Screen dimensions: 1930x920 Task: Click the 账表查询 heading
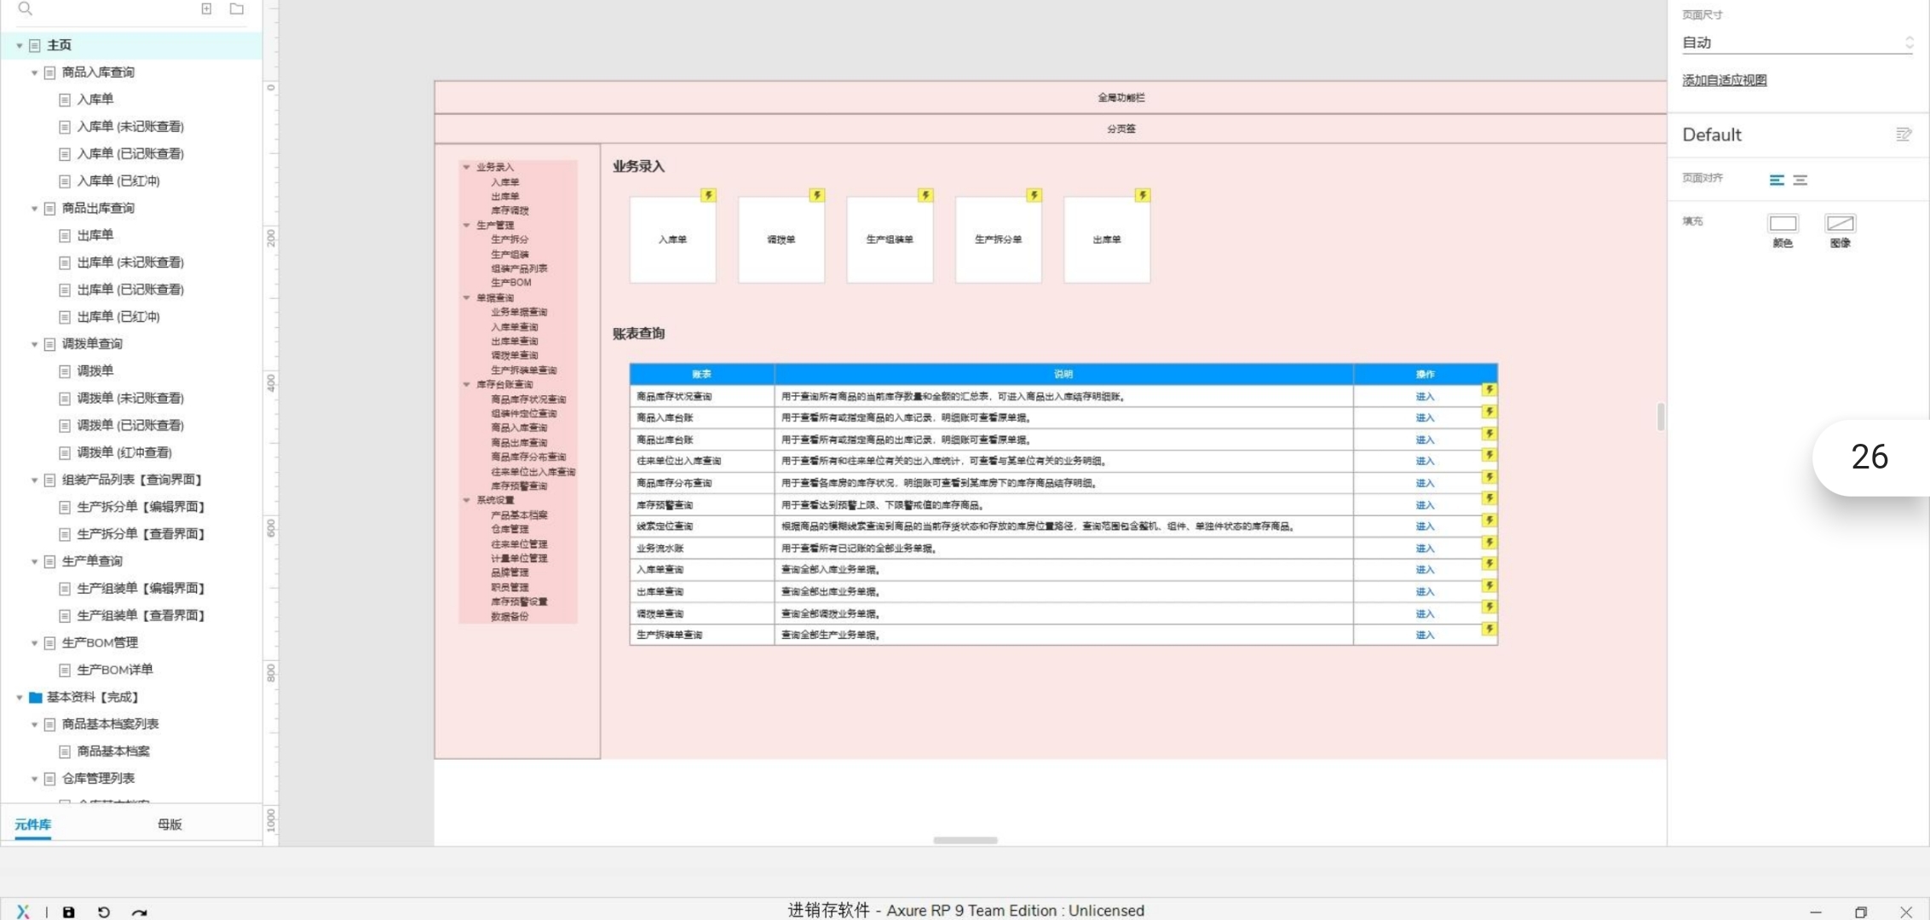pos(638,333)
